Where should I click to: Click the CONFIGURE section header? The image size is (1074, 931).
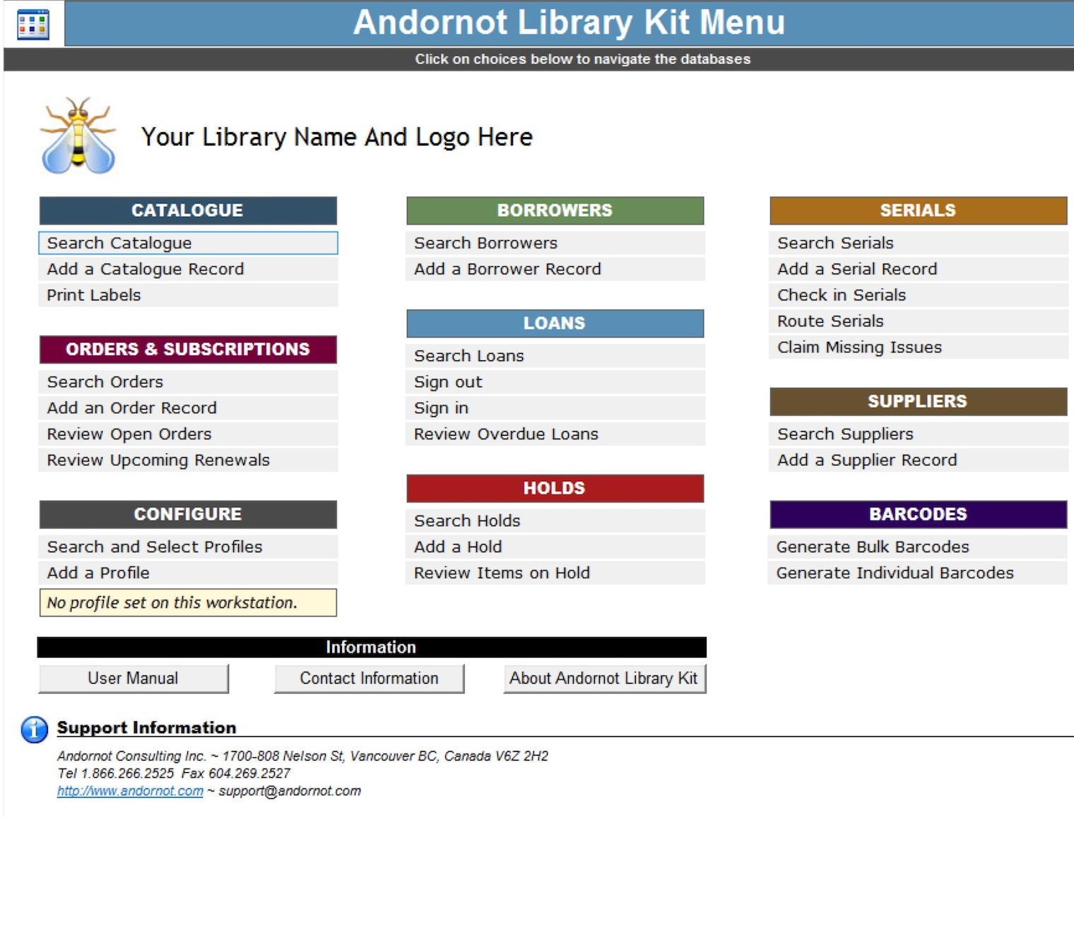(x=188, y=514)
